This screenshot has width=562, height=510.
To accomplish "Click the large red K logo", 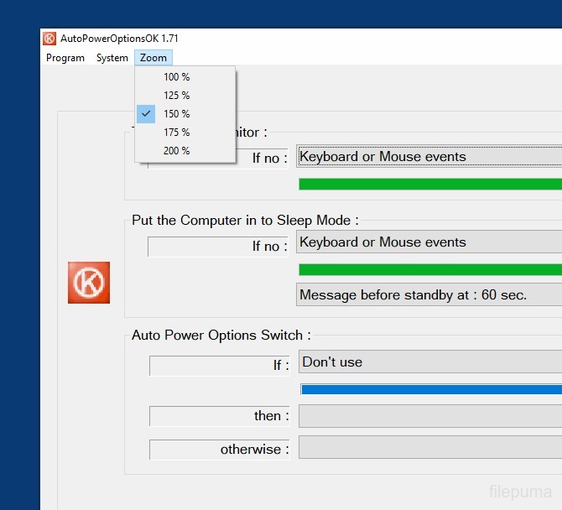I will coord(89,283).
